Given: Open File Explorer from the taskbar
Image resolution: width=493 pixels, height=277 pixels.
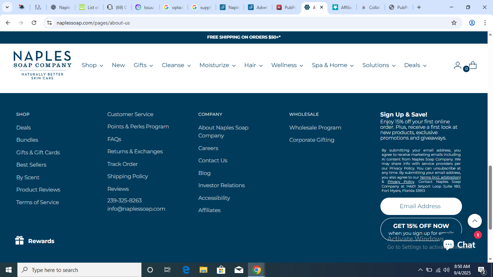Looking at the screenshot, I should (204, 270).
